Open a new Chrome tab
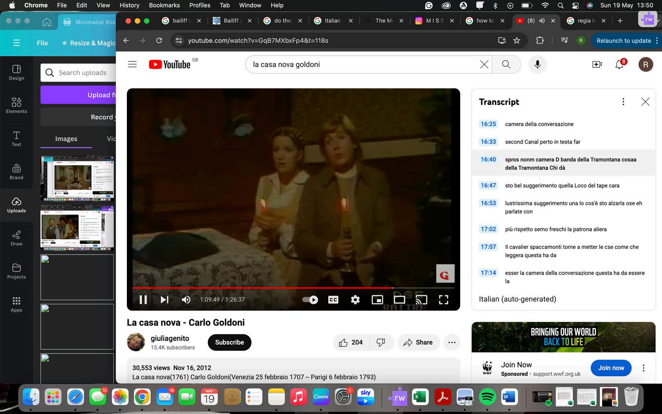The width and height of the screenshot is (662, 414). pyautogui.click(x=620, y=21)
